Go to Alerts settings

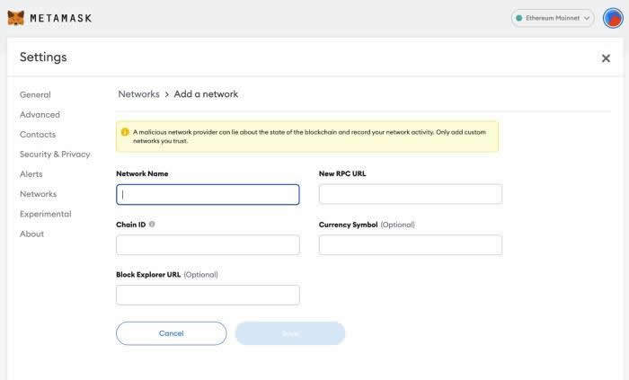coord(31,174)
